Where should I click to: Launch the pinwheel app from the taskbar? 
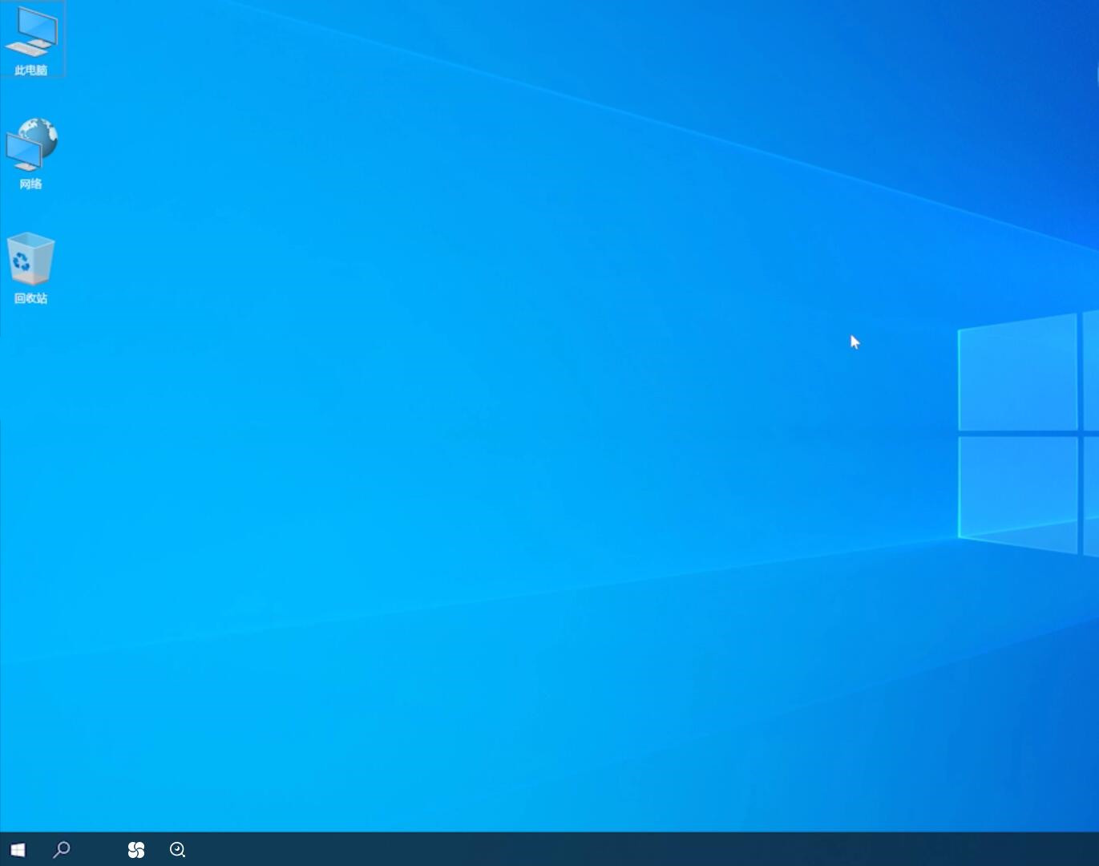(x=136, y=850)
